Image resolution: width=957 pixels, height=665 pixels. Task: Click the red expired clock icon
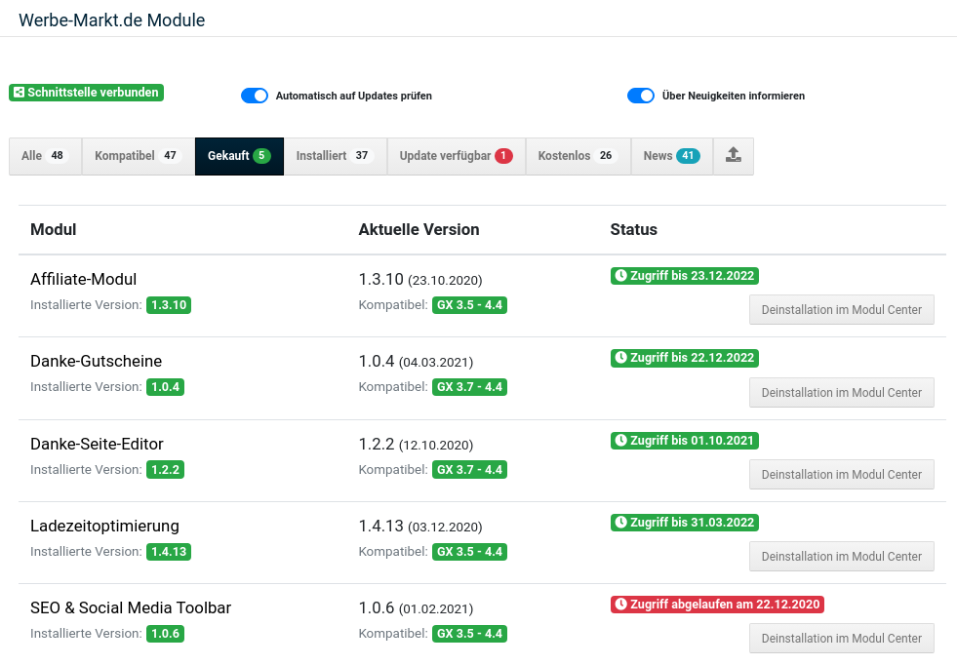pyautogui.click(x=620, y=605)
